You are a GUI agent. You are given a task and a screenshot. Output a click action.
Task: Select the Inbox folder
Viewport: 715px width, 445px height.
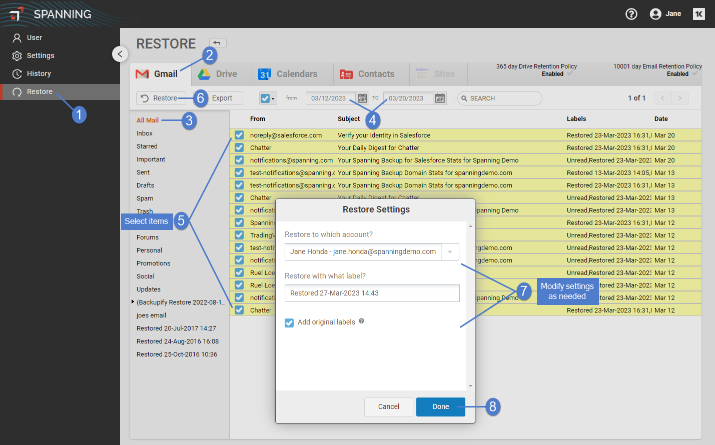pyautogui.click(x=145, y=133)
